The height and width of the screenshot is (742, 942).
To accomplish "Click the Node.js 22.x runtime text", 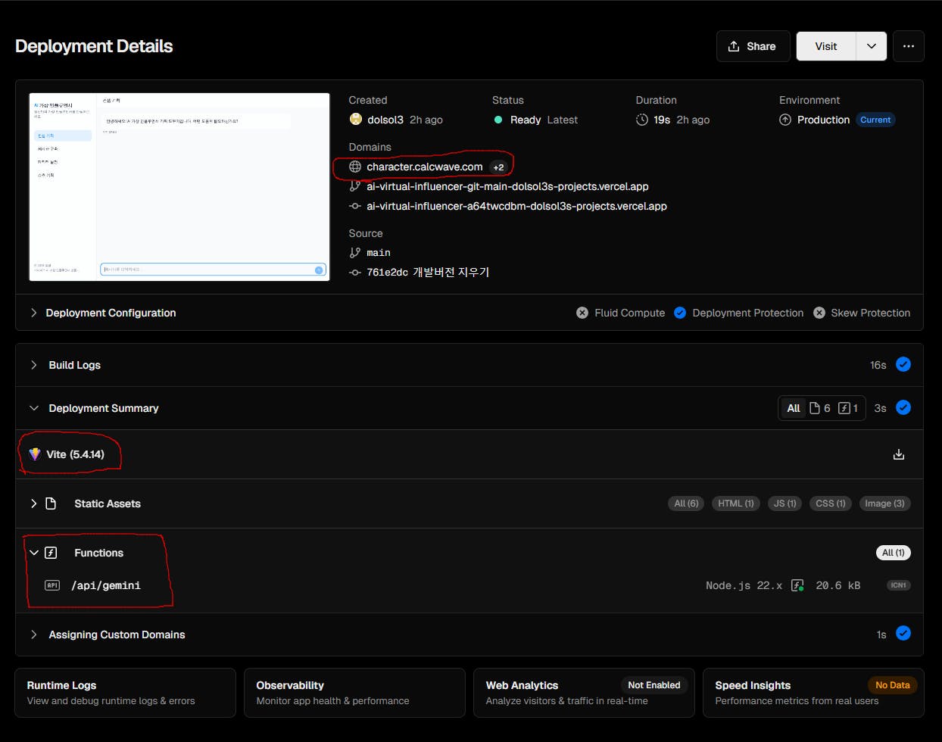I will [x=744, y=585].
